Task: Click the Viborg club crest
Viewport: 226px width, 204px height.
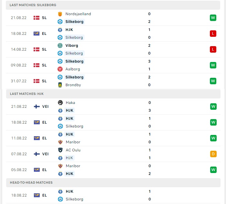Action: click(x=60, y=46)
